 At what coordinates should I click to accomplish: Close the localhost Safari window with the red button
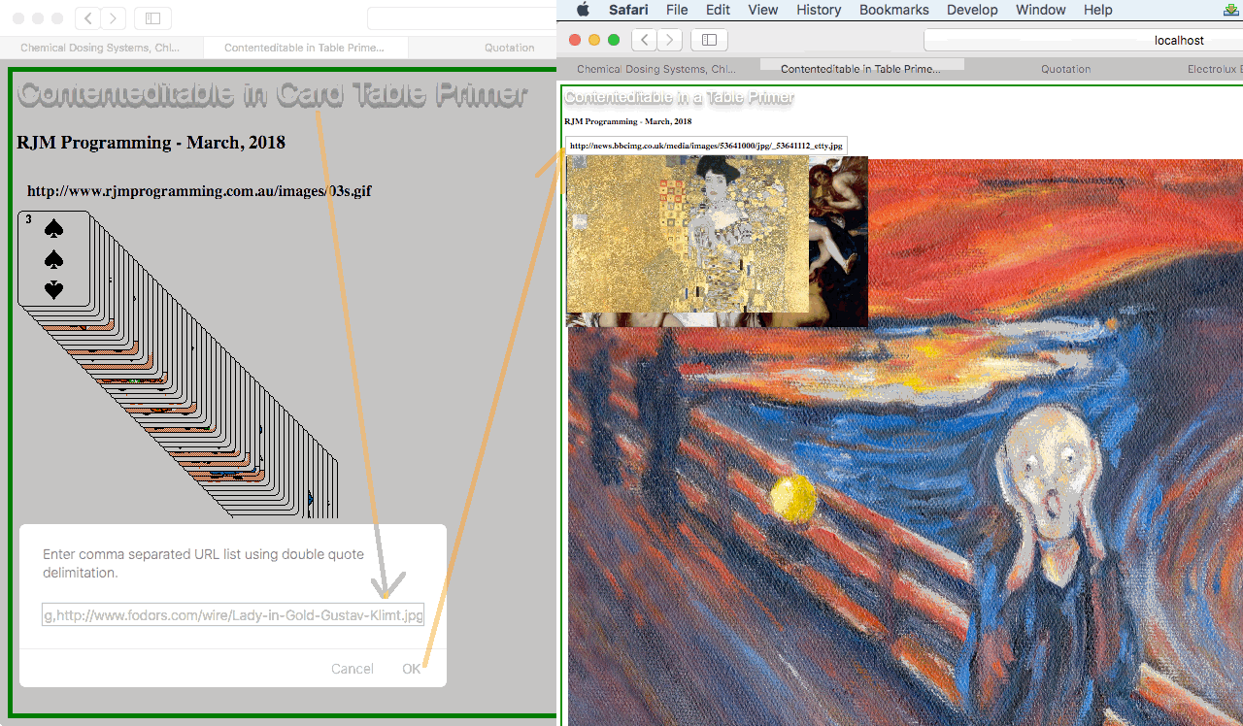[574, 40]
